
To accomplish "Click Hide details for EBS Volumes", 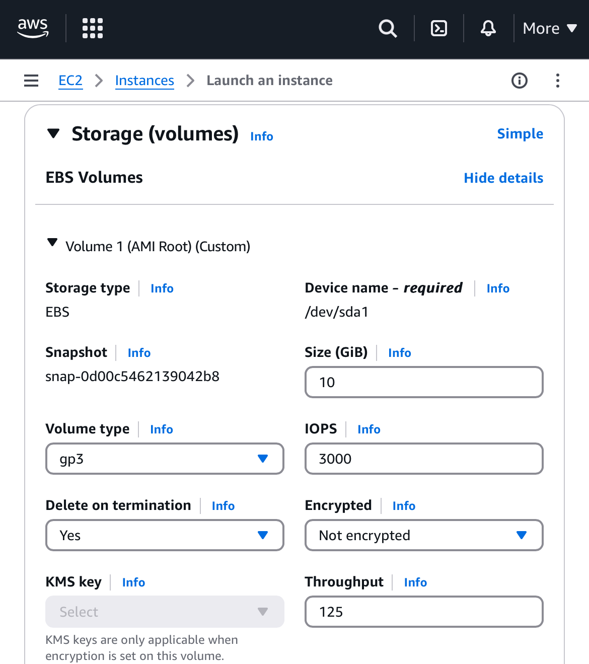I will [x=503, y=178].
